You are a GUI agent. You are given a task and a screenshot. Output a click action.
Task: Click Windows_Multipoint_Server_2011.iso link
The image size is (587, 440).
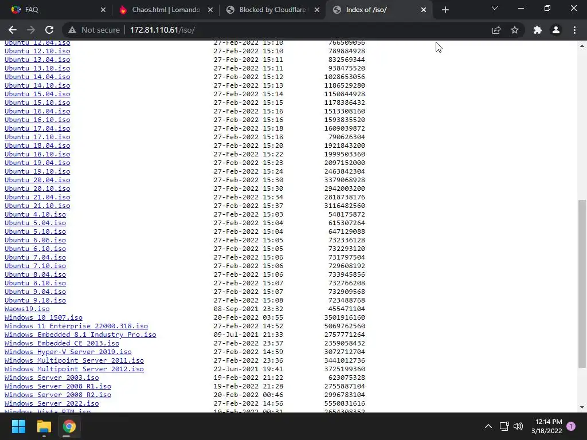pos(74,361)
